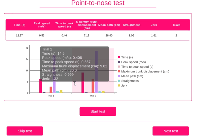Hide Mean path (cm) via legend label

pos(132,76)
